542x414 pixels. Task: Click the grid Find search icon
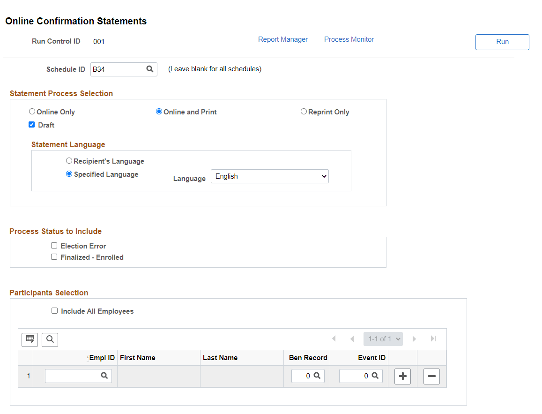pyautogui.click(x=50, y=339)
